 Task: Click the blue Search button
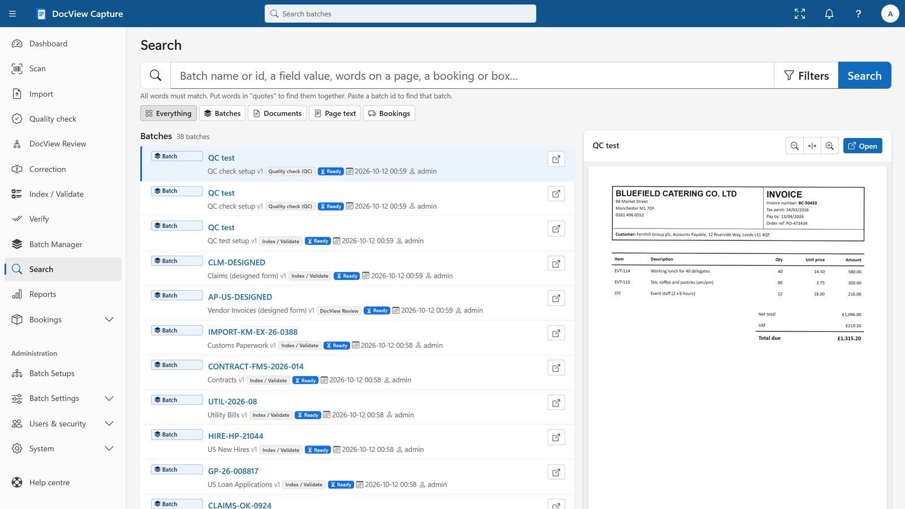click(864, 75)
